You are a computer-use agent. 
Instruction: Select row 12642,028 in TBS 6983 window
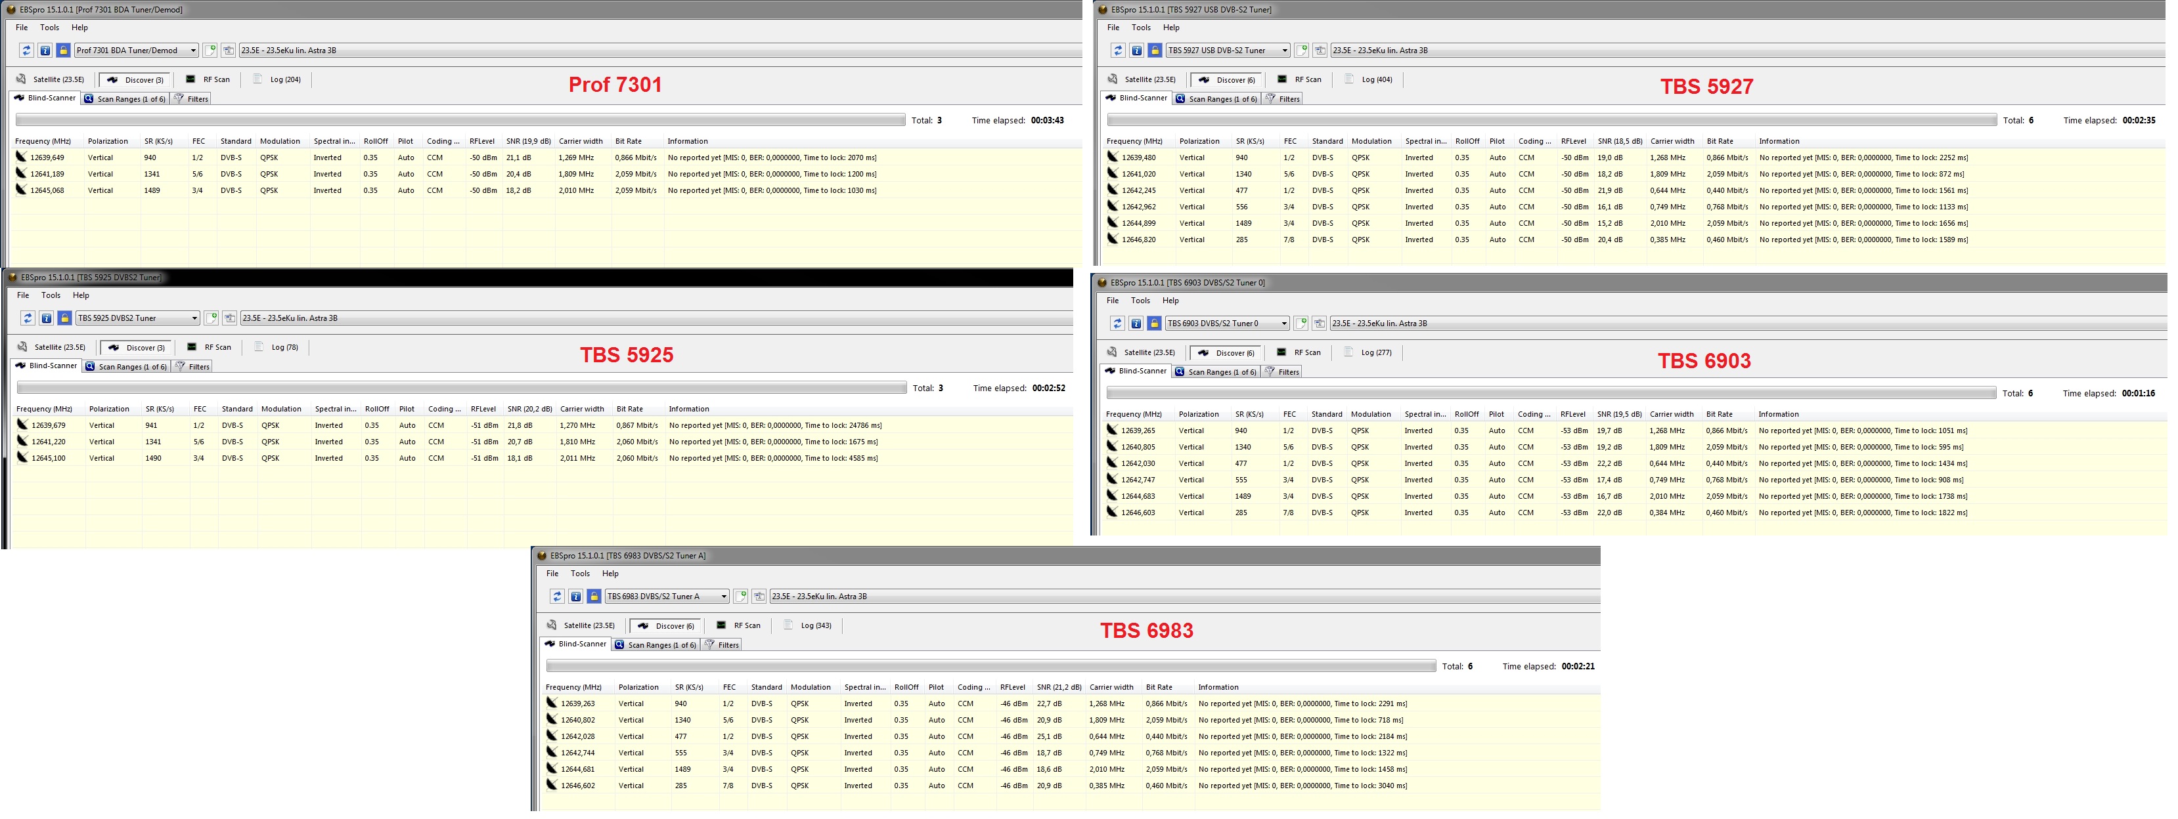[x=1071, y=736]
